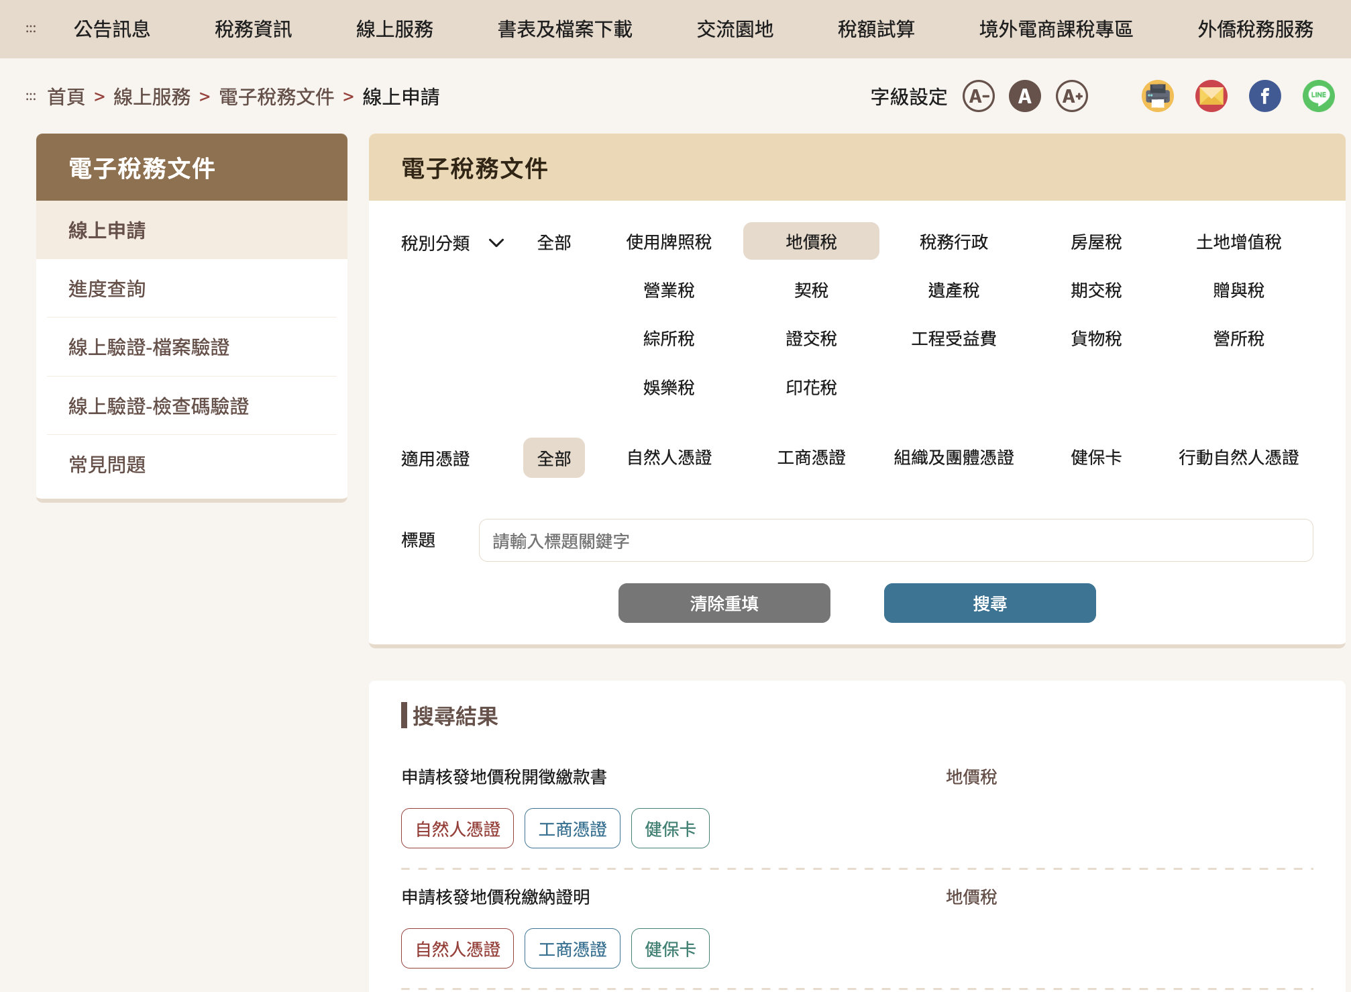Focus the 標題 keyword input field
The height and width of the screenshot is (992, 1351).
tap(896, 540)
